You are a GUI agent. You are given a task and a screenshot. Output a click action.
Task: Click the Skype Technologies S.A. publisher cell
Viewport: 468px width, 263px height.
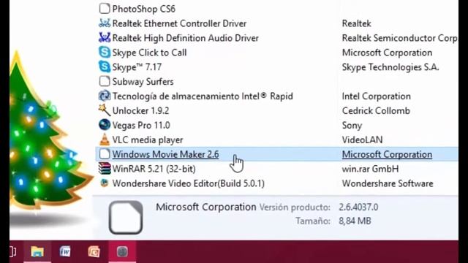click(390, 67)
